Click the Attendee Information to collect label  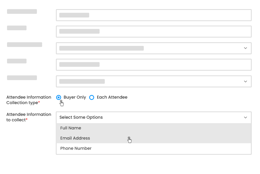(29, 117)
